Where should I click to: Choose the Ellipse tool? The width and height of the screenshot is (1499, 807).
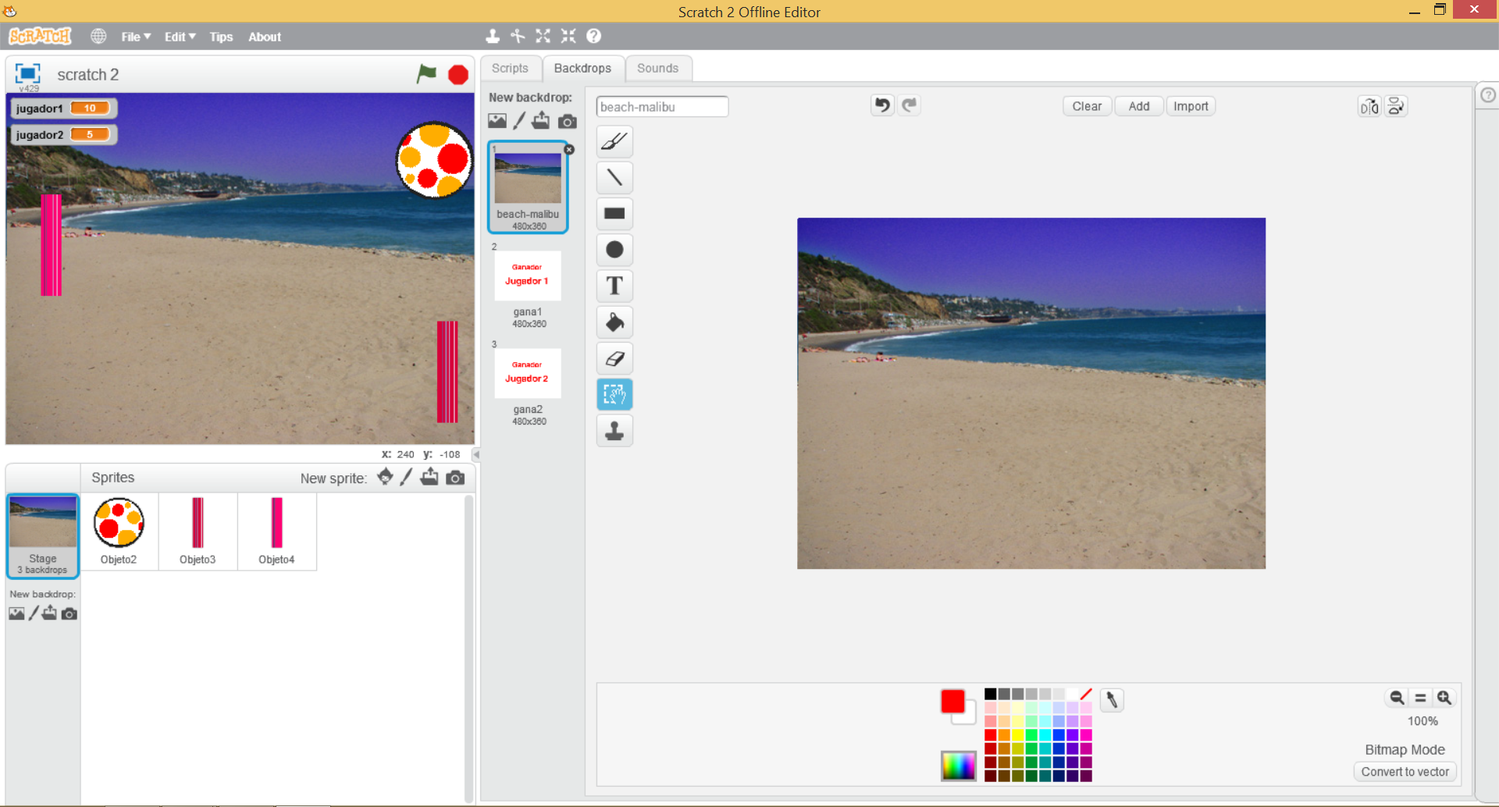tap(614, 250)
